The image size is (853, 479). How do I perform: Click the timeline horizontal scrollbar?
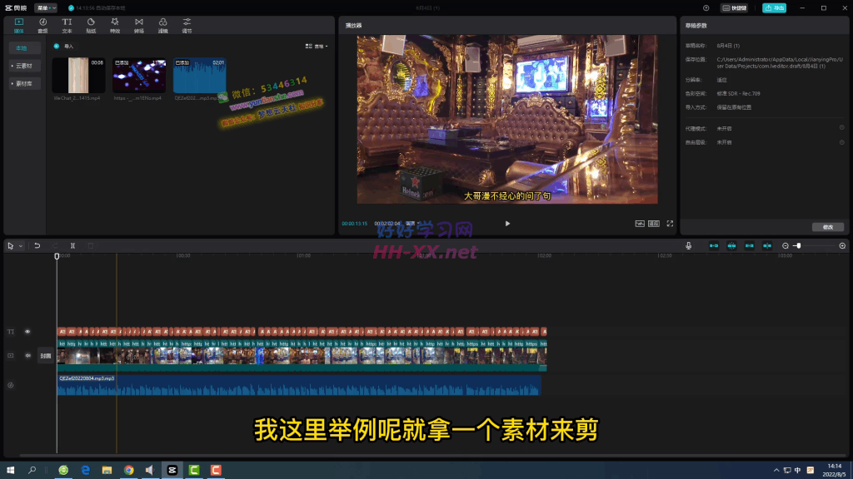432,455
